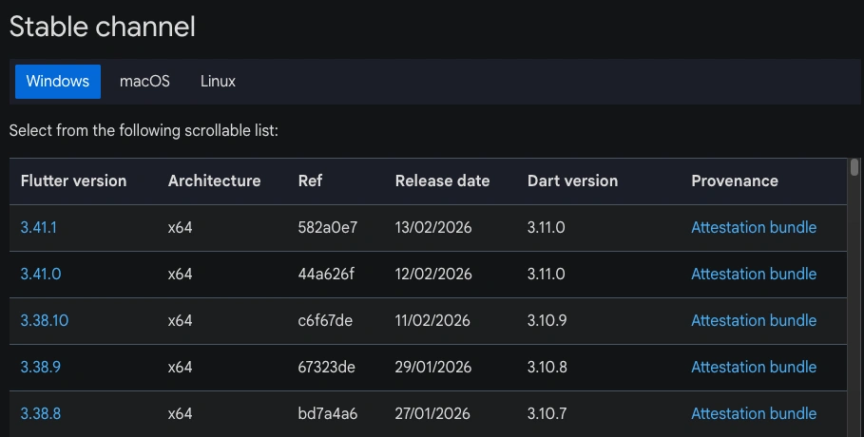The height and width of the screenshot is (437, 864).
Task: Open Flutter version 3.38.9 download link
Action: [40, 367]
